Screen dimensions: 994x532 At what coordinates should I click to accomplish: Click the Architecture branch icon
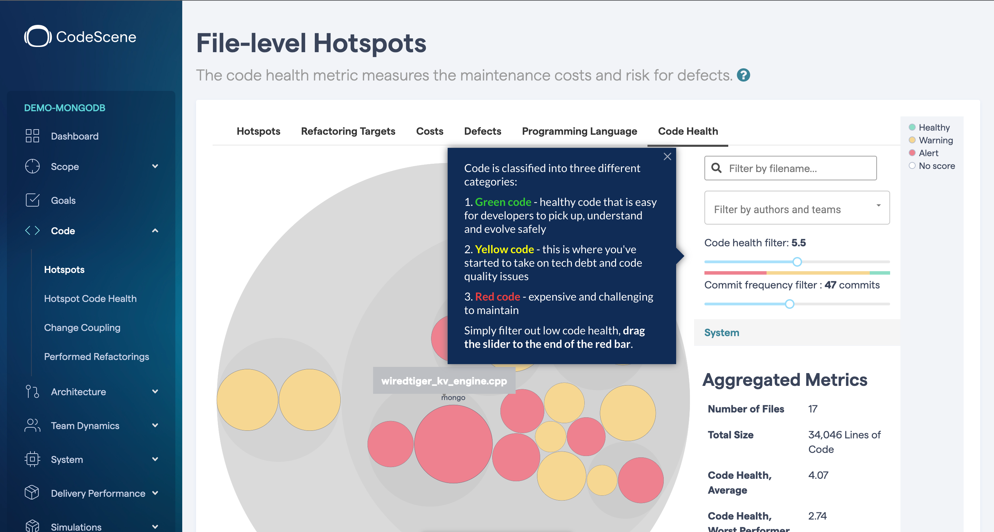[32, 392]
